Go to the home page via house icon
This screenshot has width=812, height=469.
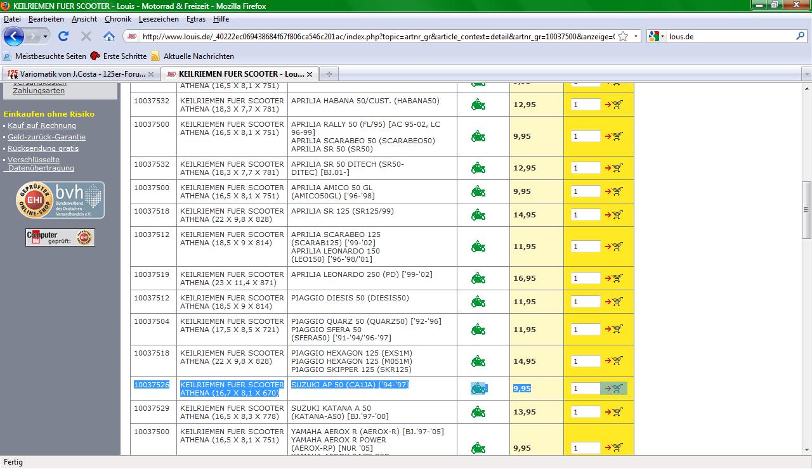(109, 36)
